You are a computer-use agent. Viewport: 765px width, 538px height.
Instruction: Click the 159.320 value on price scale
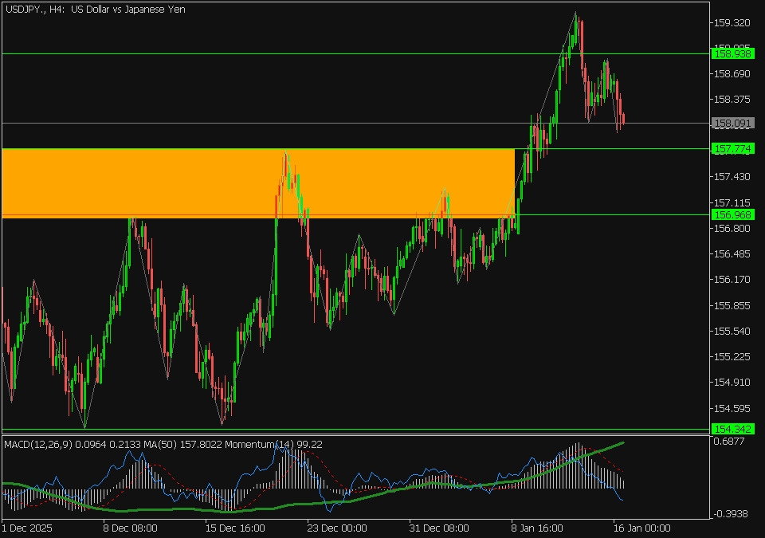coord(733,23)
